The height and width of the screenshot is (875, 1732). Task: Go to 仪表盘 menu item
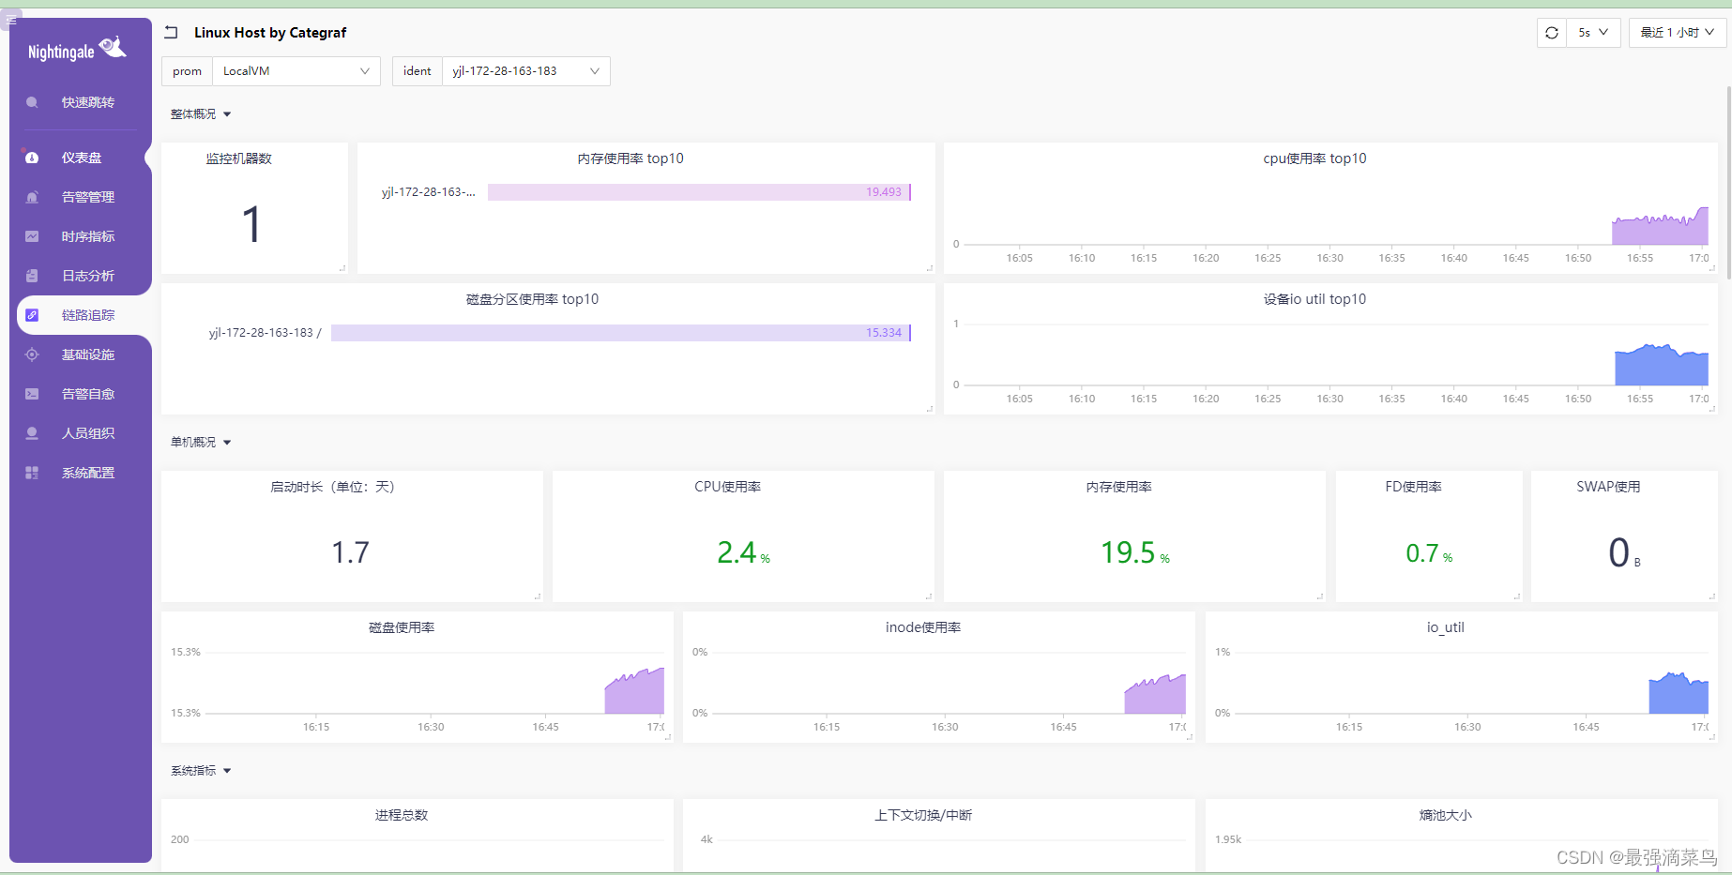[x=81, y=158]
